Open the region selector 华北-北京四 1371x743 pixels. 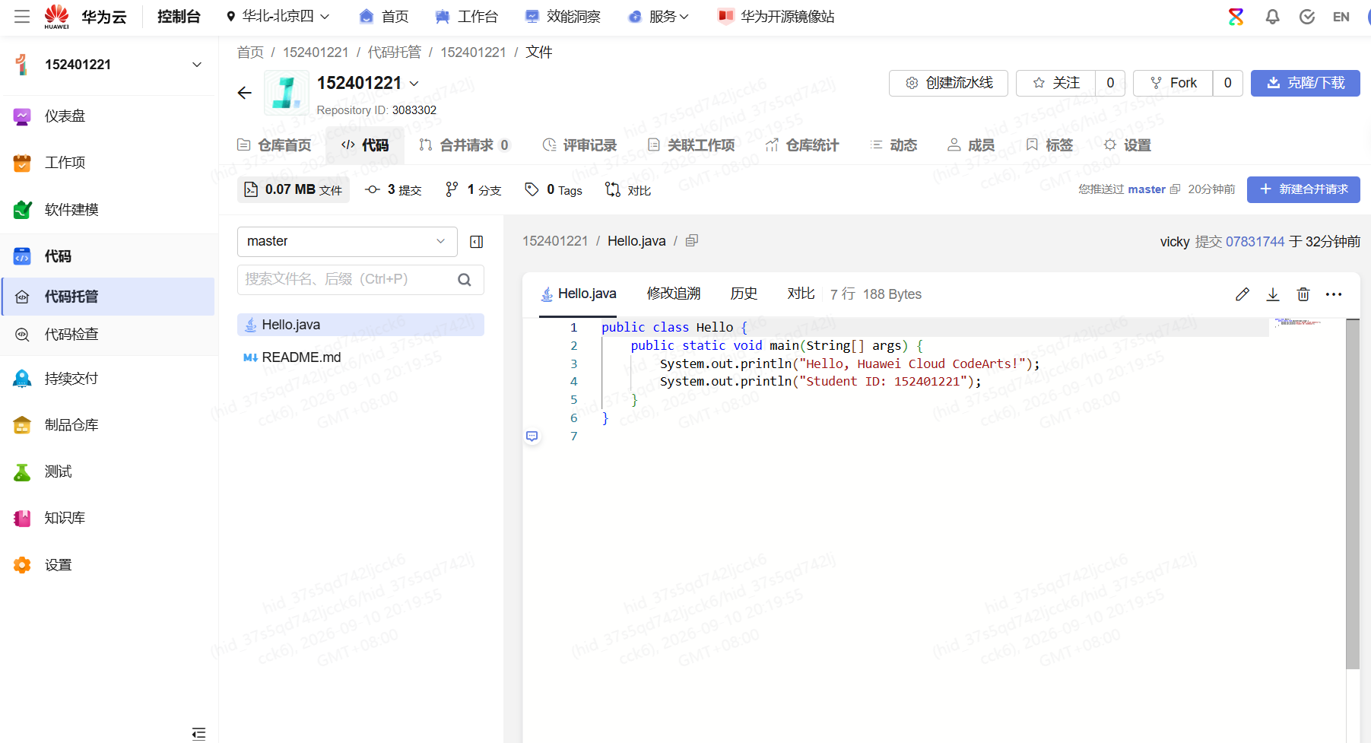coord(278,17)
